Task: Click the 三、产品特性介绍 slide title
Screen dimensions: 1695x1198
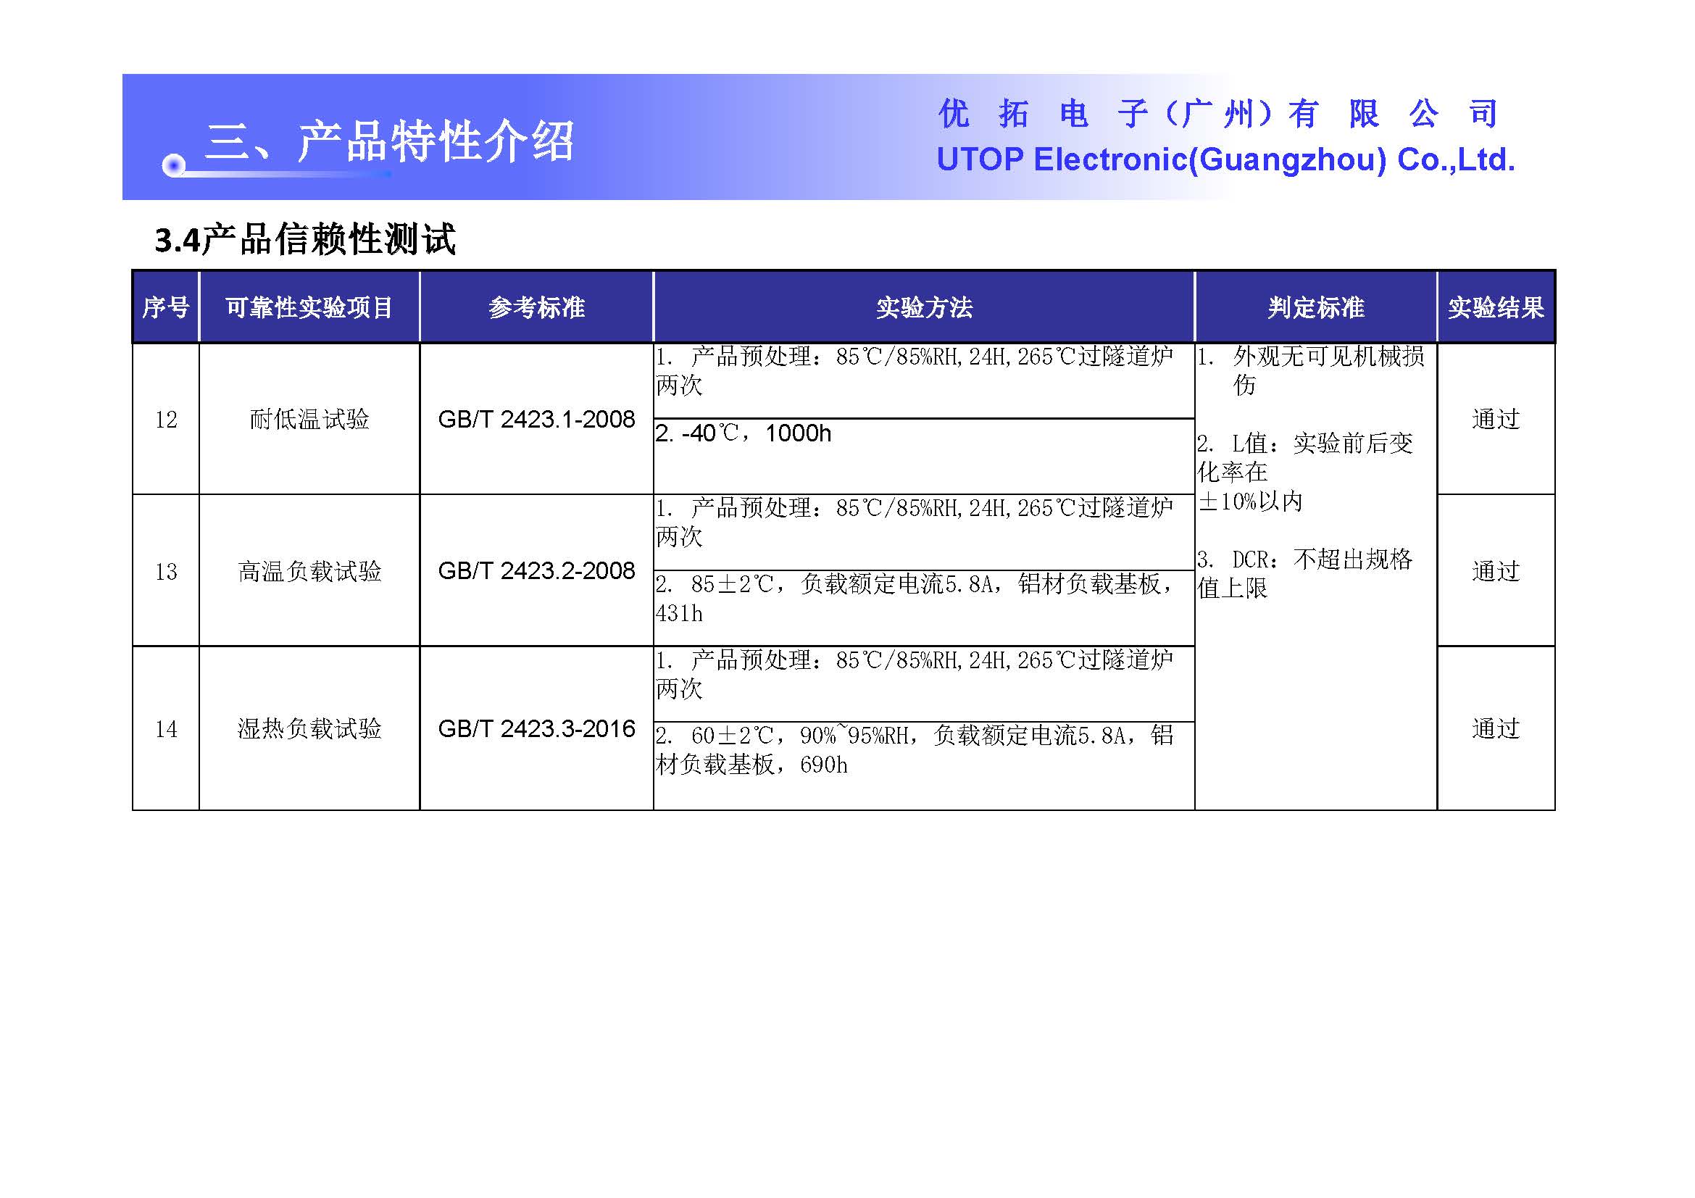Action: 389,141
